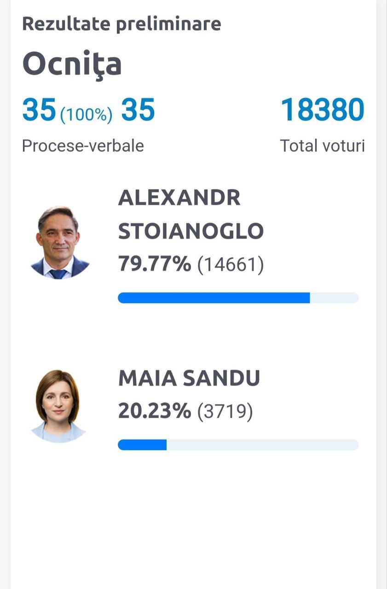The width and height of the screenshot is (387, 589).
Task: Click Maia Sandu's candidate photo
Action: click(58, 406)
